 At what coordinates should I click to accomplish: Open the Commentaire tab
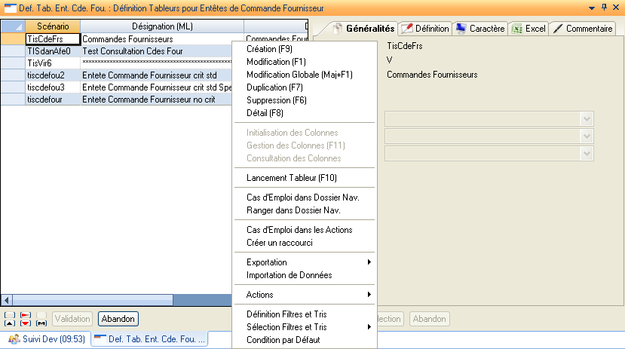pos(582,29)
